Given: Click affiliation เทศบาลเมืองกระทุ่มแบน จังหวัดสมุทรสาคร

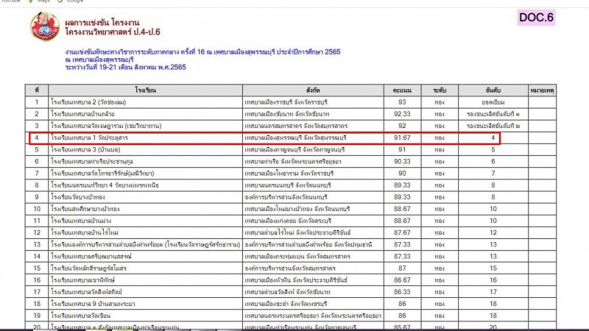Looking at the screenshot, I should (x=297, y=256).
